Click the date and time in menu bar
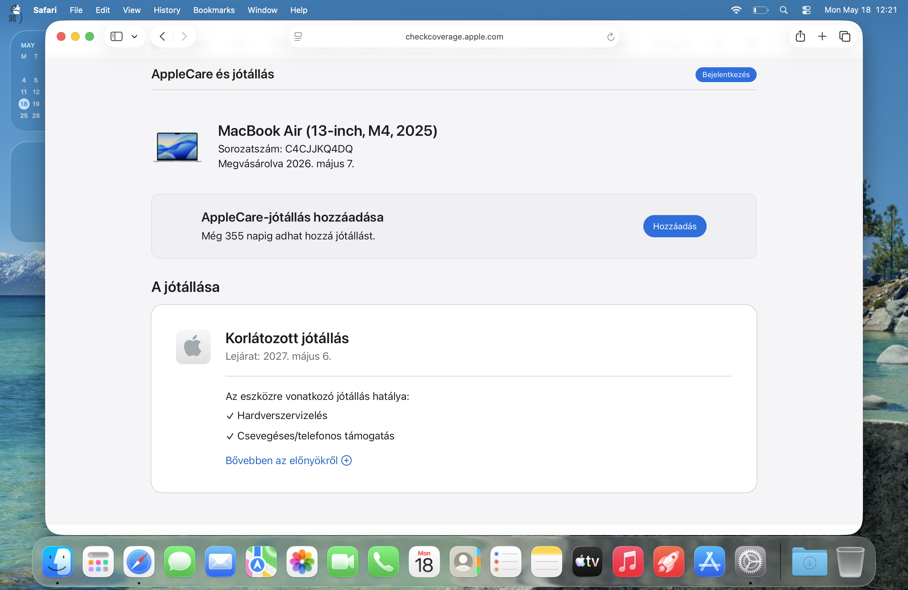Screen dimensions: 908x590 pyautogui.click(x=861, y=10)
